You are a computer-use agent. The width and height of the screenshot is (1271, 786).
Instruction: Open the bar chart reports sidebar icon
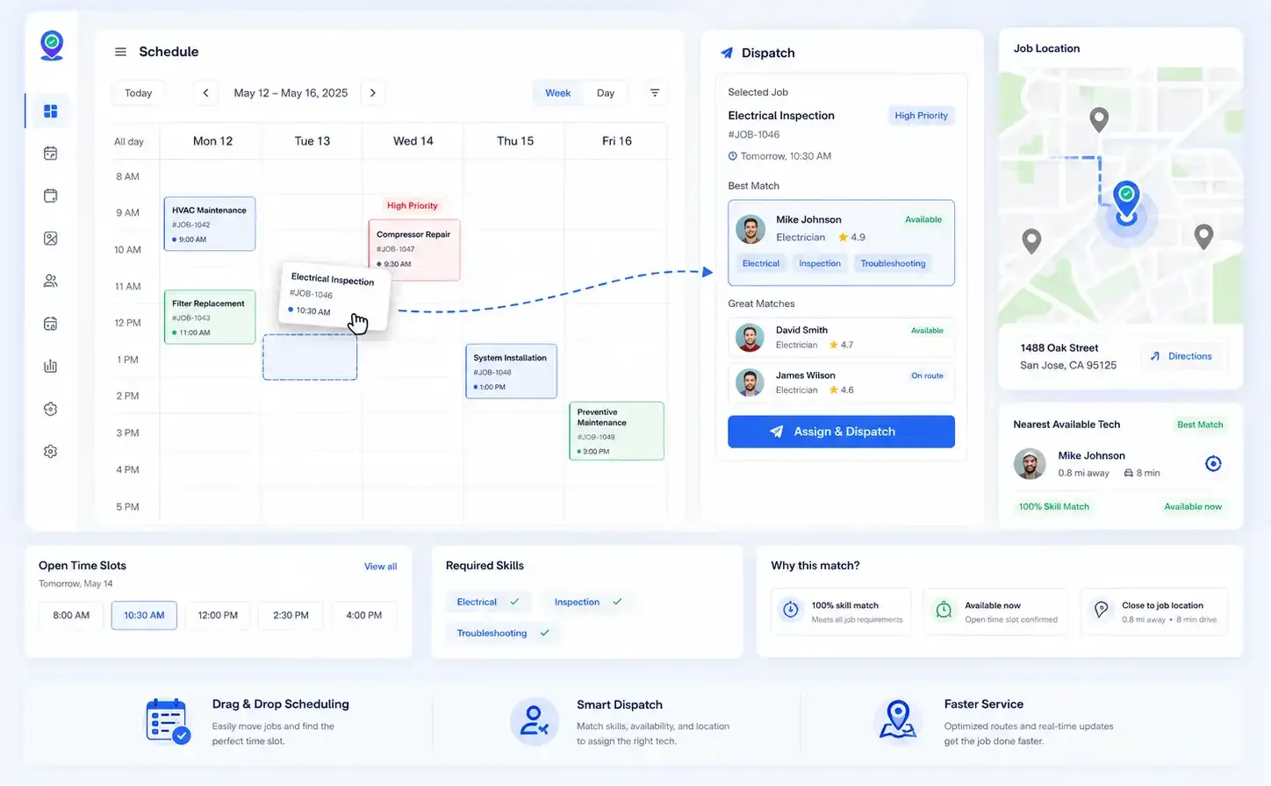51,366
